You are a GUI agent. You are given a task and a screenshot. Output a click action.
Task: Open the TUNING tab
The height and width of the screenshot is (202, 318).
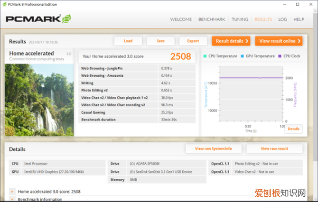(x=240, y=19)
